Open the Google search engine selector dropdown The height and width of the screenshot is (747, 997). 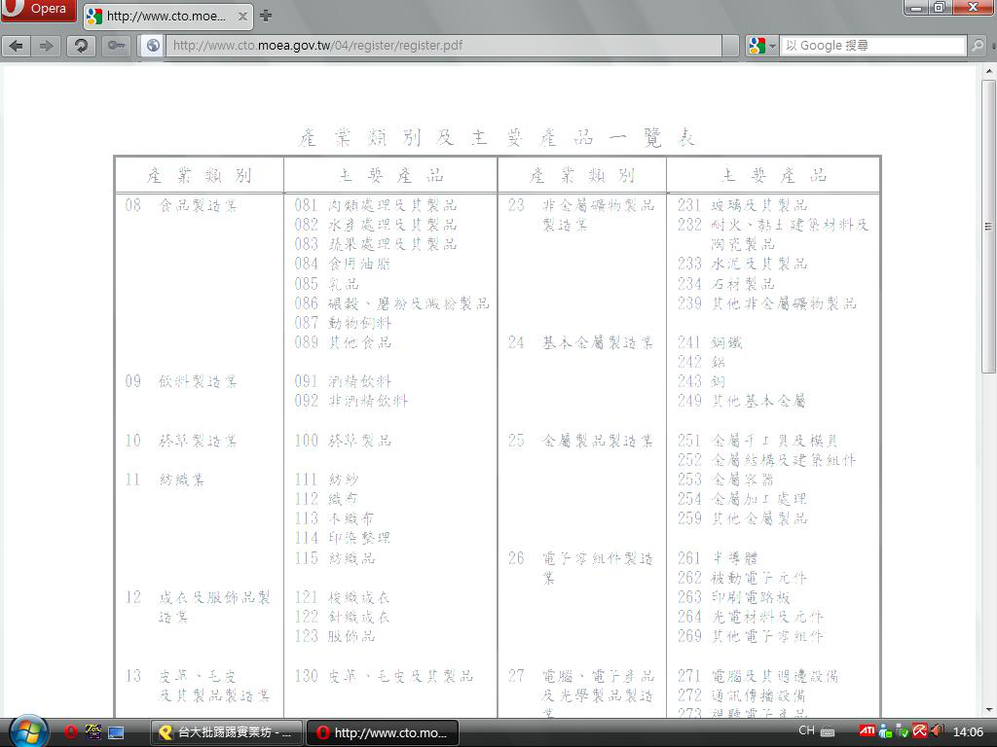[x=761, y=46]
